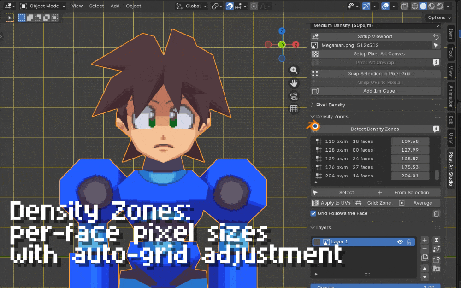This screenshot has width=461, height=288.
Task: Open the Object Mode dropdown
Action: tap(42, 6)
